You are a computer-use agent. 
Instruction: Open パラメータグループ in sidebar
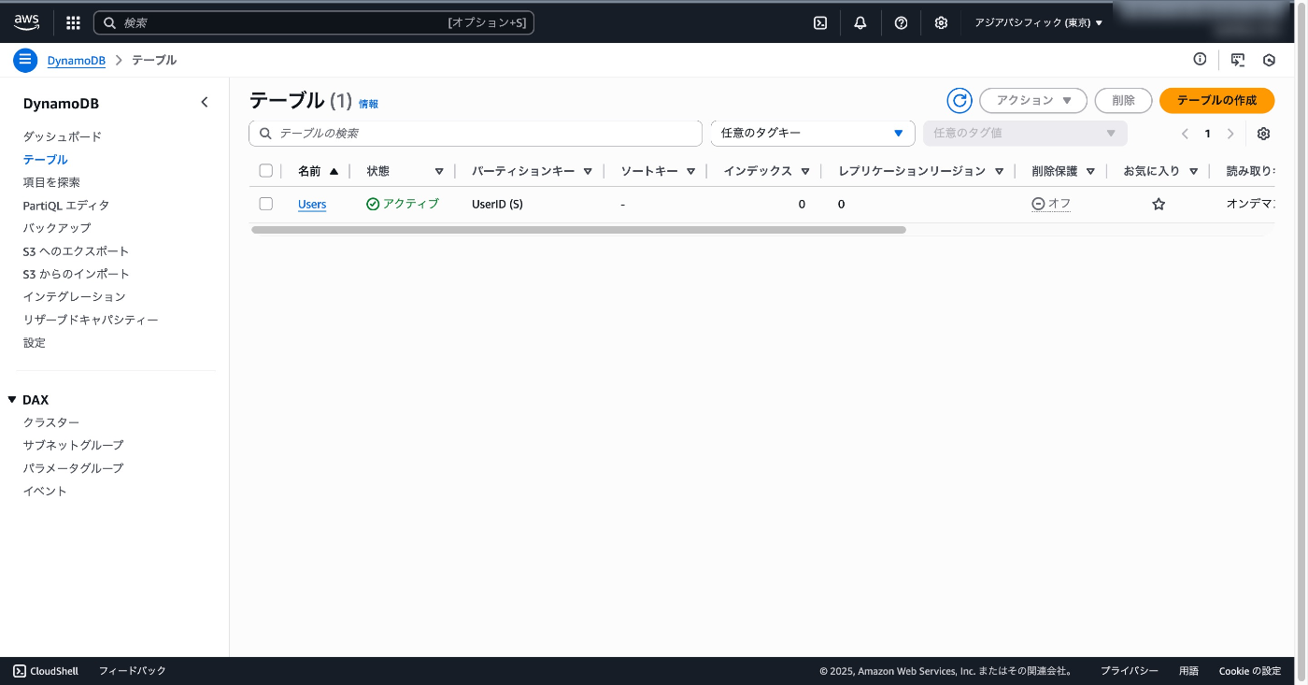pos(74,468)
